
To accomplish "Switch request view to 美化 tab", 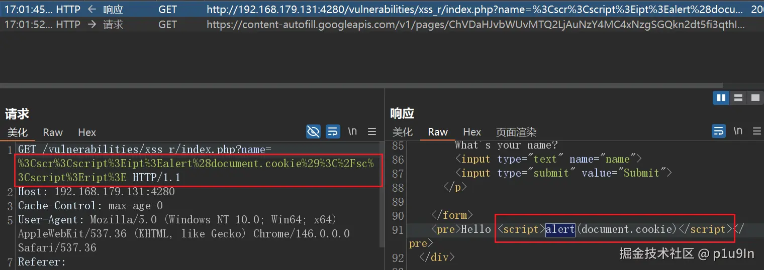I will click(18, 132).
